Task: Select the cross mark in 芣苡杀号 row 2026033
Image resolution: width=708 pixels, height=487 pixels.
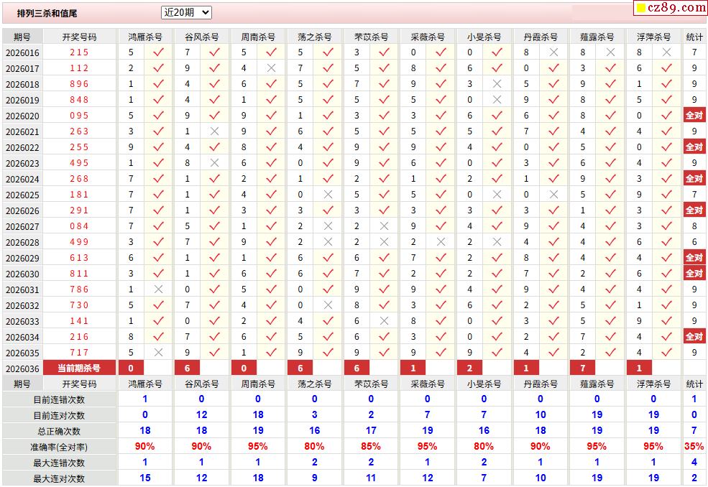Action: [x=385, y=321]
